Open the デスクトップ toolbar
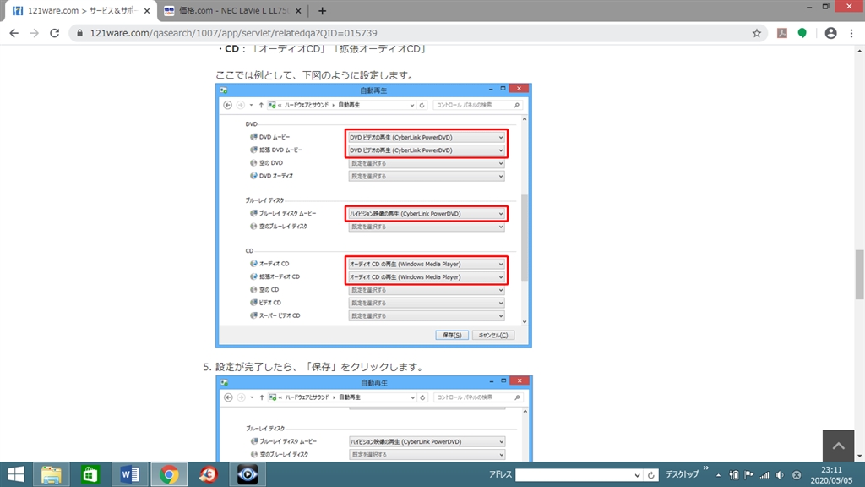Screen dimensions: 865x487 (682, 474)
